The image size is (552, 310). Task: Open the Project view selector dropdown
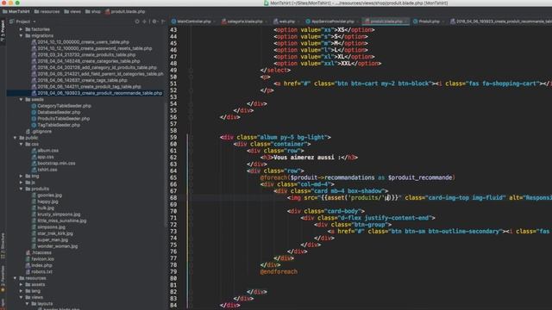(23, 22)
